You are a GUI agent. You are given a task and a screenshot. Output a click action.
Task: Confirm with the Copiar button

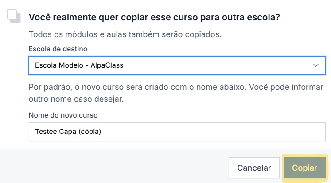(304, 168)
